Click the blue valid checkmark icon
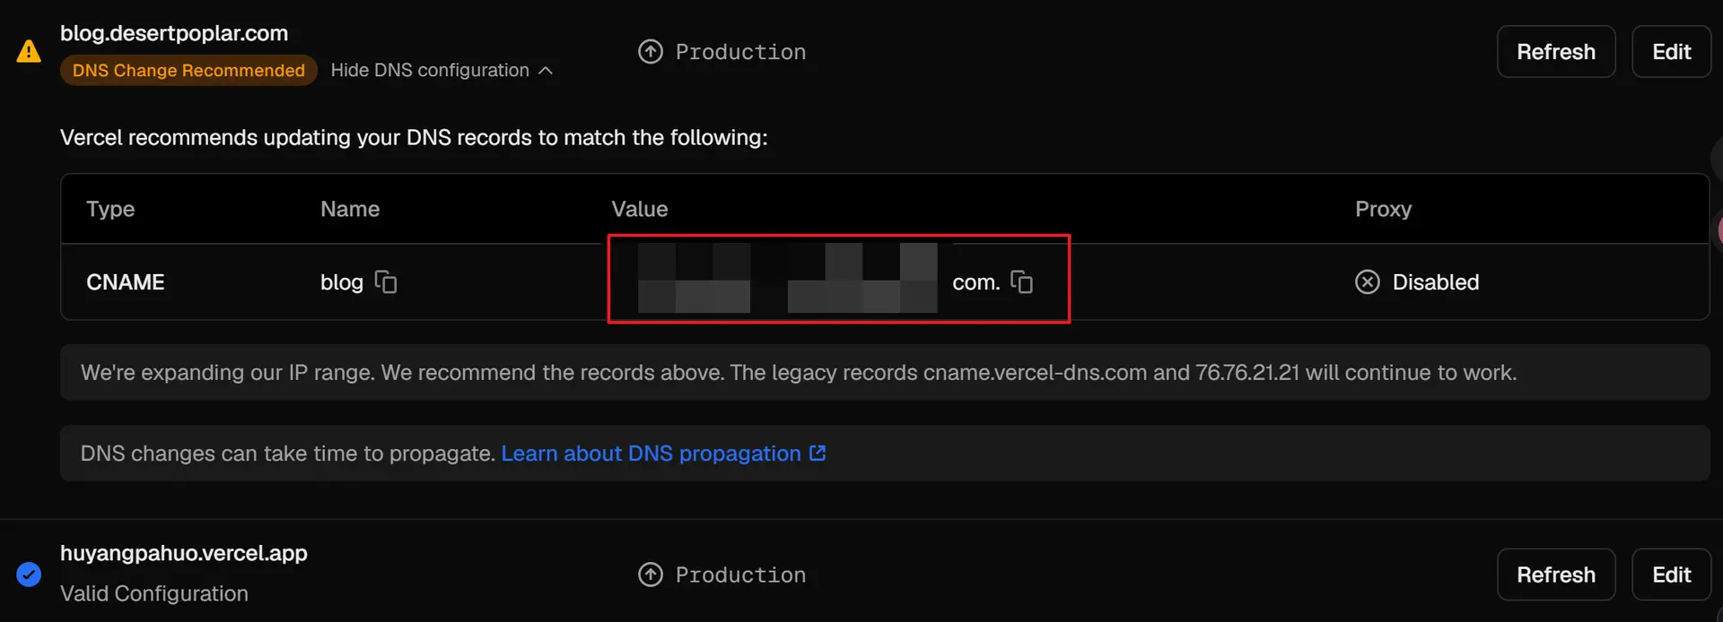Image resolution: width=1723 pixels, height=622 pixels. (29, 574)
